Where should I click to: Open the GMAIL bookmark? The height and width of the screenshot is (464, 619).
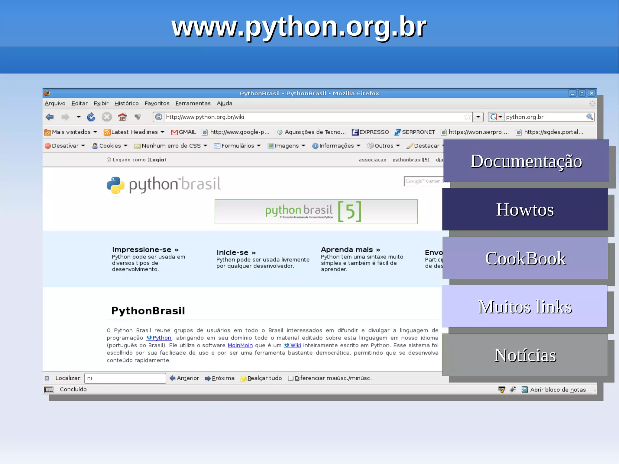point(183,132)
